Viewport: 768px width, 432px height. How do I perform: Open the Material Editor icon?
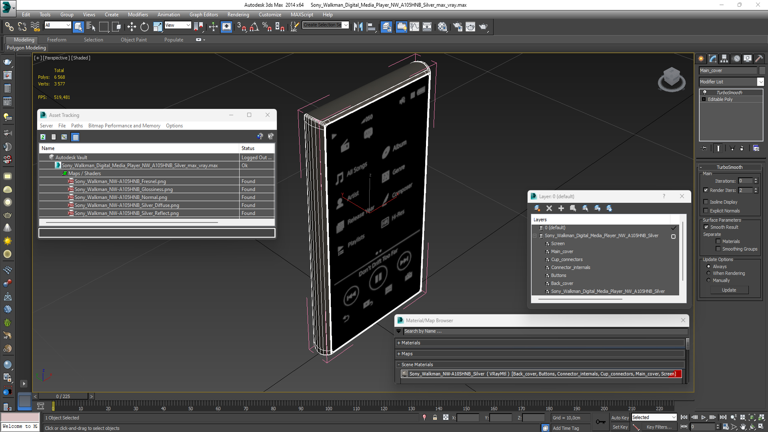click(442, 27)
